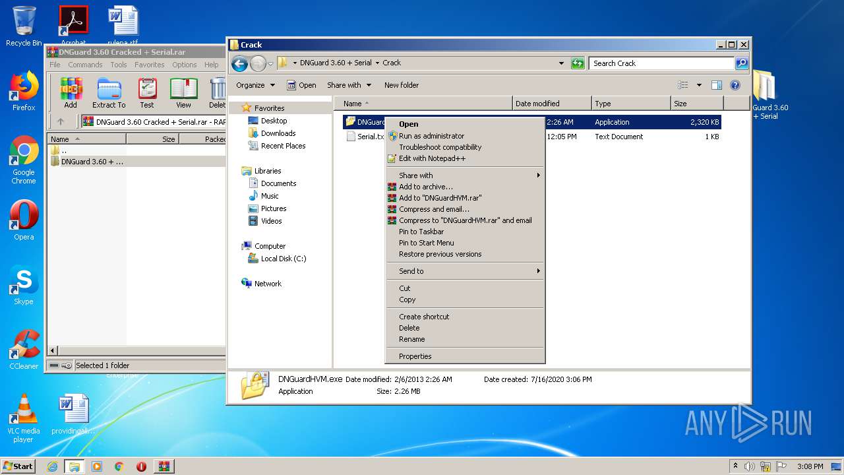Choose Delete in context menu
This screenshot has height=475, width=844.
click(x=465, y=328)
